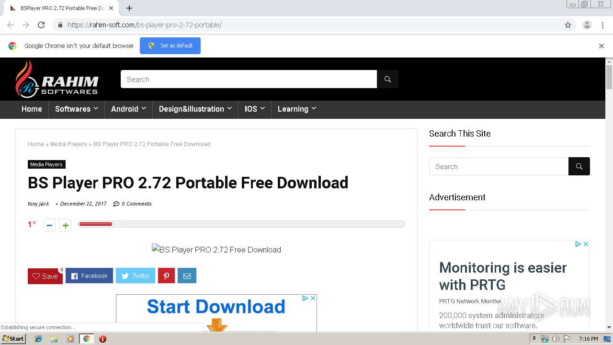Open the file explorer taskbar icon
613x345 pixels.
[x=54, y=339]
